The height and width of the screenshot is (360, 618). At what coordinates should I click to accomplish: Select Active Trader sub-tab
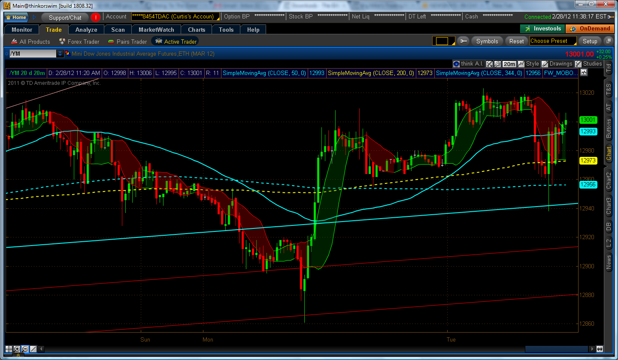[176, 42]
